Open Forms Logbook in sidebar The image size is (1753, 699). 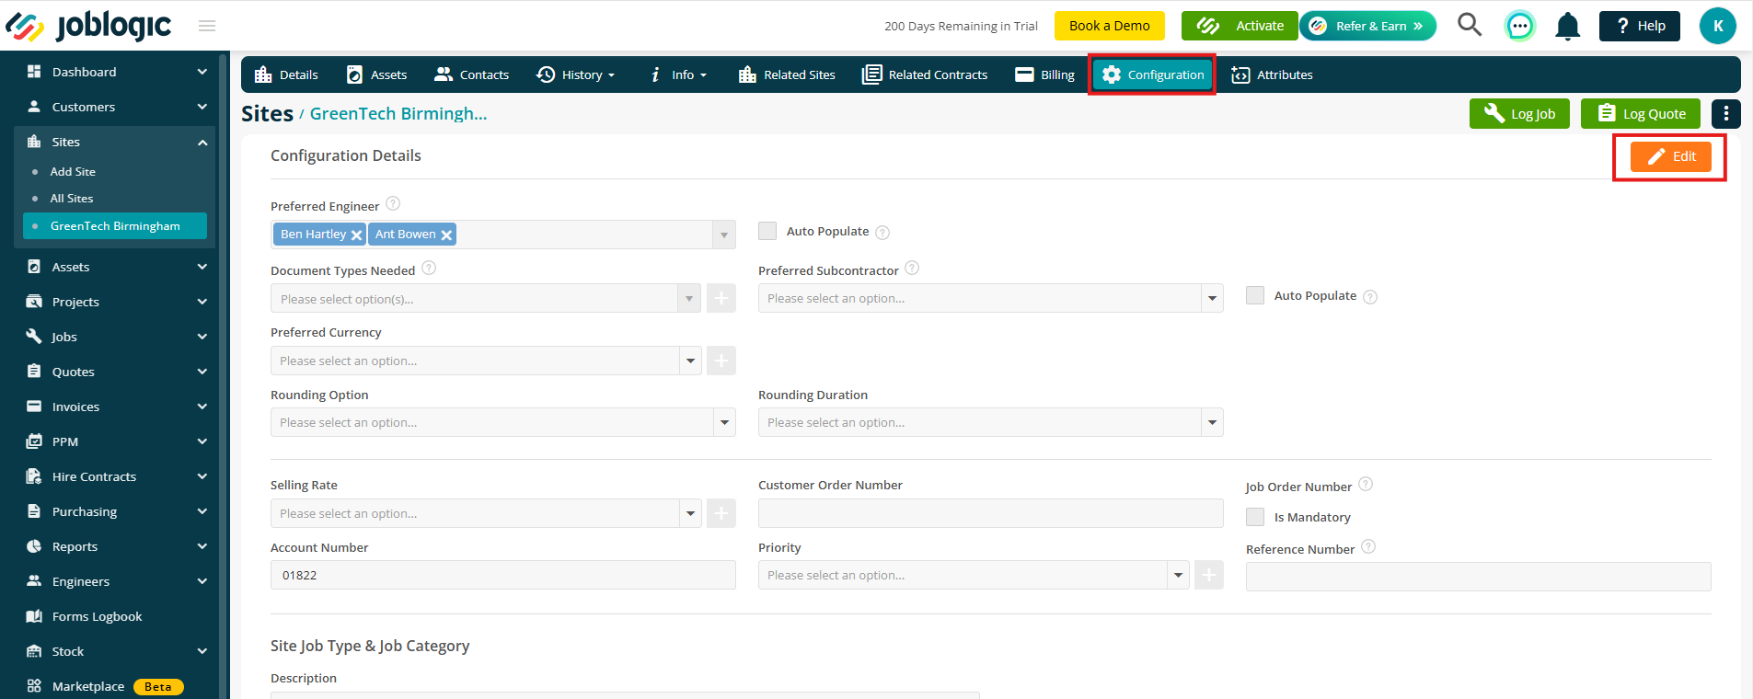pos(97,616)
